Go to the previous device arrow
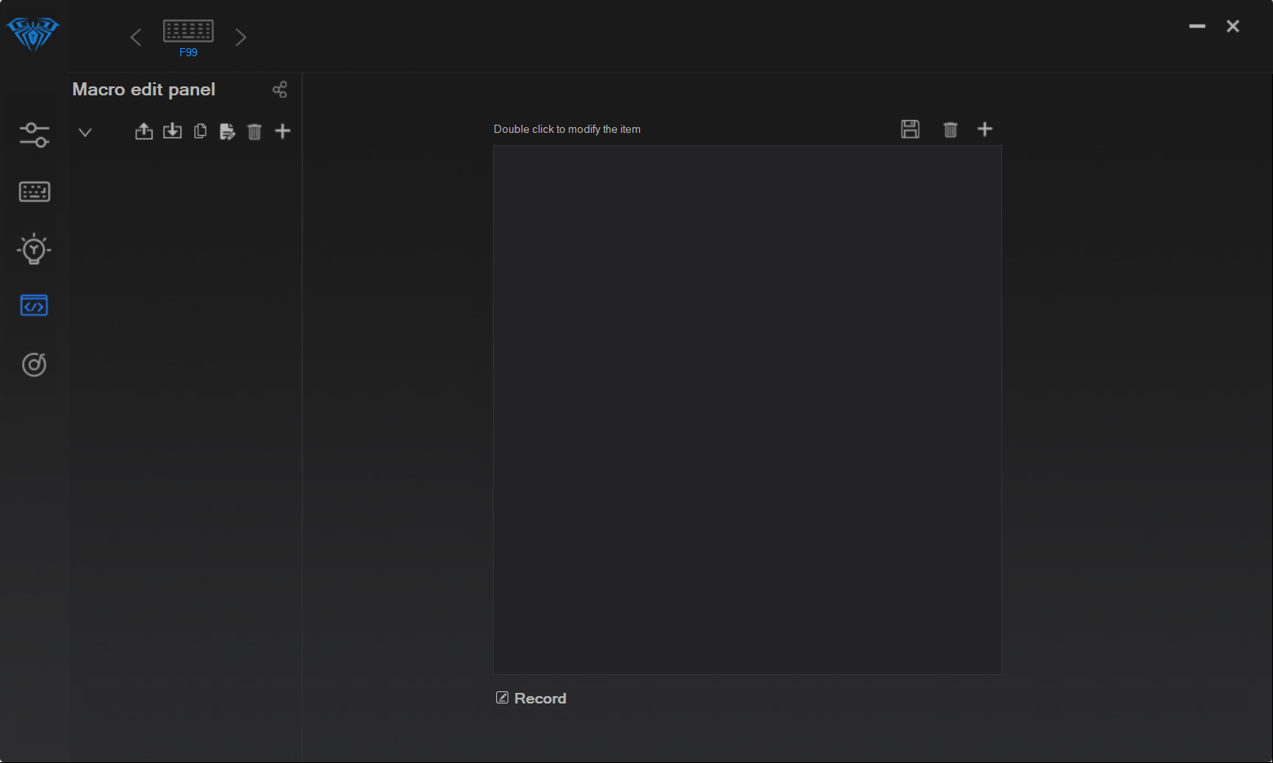Image resolution: width=1273 pixels, height=763 pixels. pyautogui.click(x=136, y=37)
